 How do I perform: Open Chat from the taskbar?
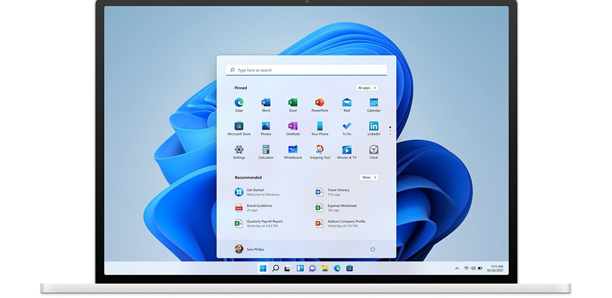312,268
